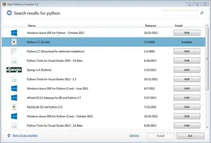Viewport: 211px width, 143px height.
Task: Click the Web Platform Installer title bar icon
Action: [x=4, y=4]
